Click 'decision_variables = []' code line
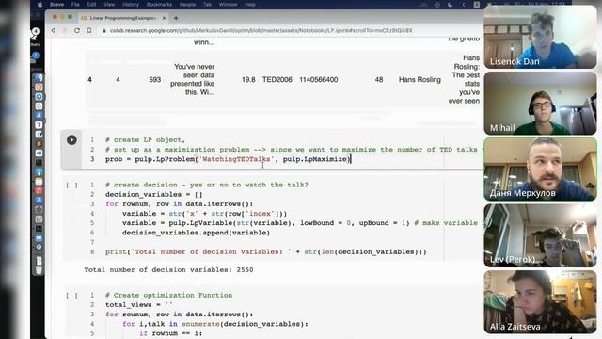 pos(154,195)
